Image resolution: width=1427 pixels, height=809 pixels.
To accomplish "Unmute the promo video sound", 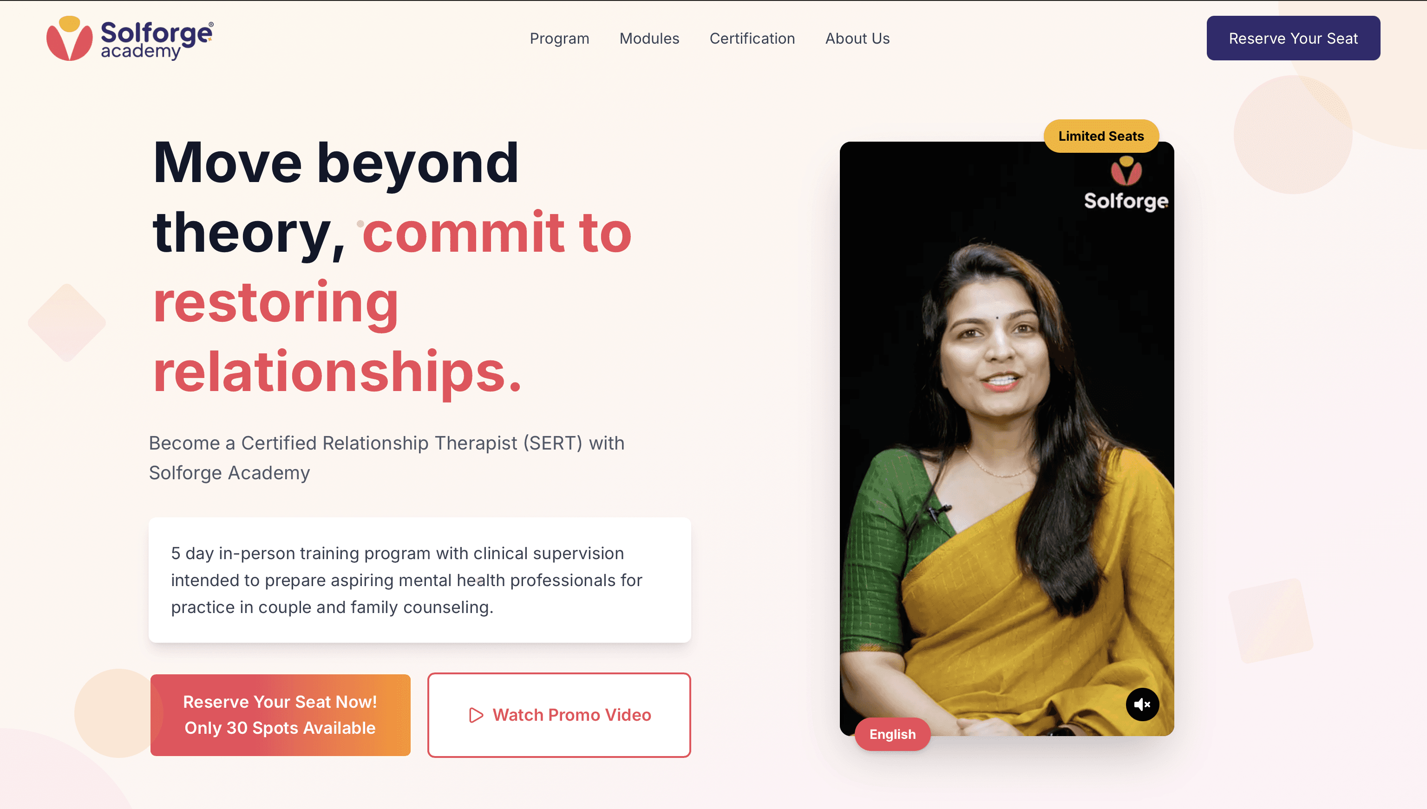I will coord(1142,705).
